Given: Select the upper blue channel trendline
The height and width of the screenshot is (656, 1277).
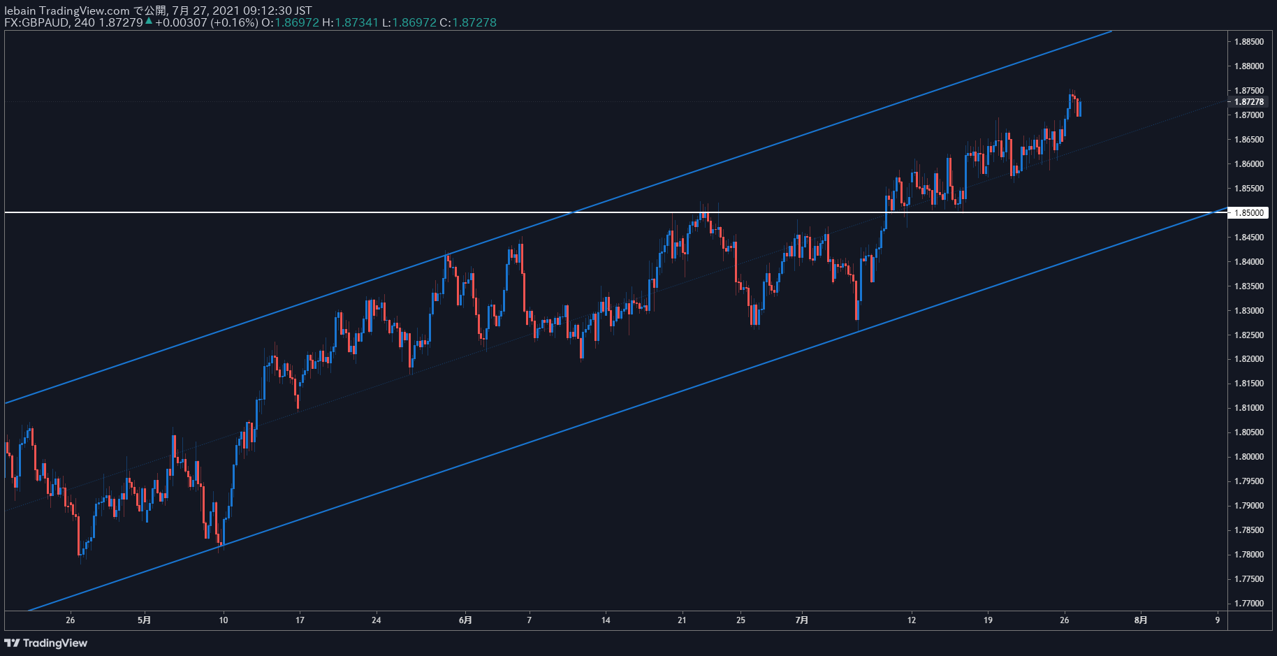Looking at the screenshot, I should pyautogui.click(x=559, y=217).
